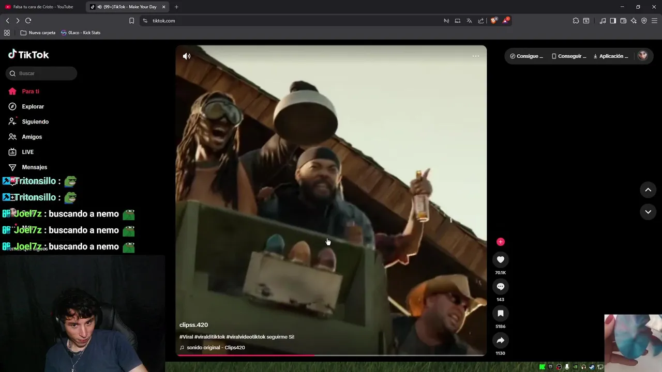Click the Conseguir app button

569,56
